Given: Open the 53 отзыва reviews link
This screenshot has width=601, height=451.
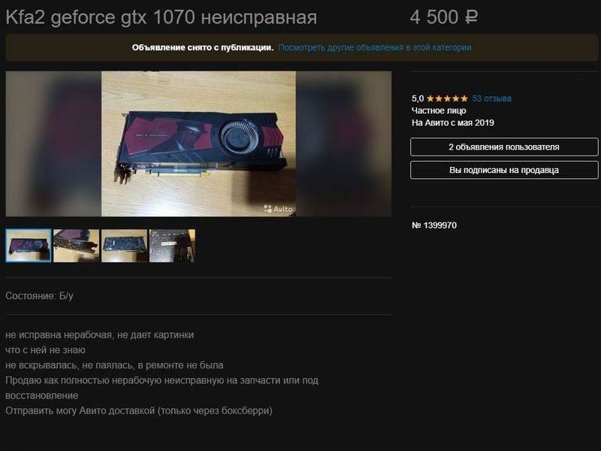Looking at the screenshot, I should (x=492, y=98).
